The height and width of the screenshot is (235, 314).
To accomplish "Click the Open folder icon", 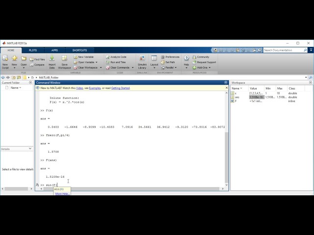I will pyautogui.click(x=24, y=58).
